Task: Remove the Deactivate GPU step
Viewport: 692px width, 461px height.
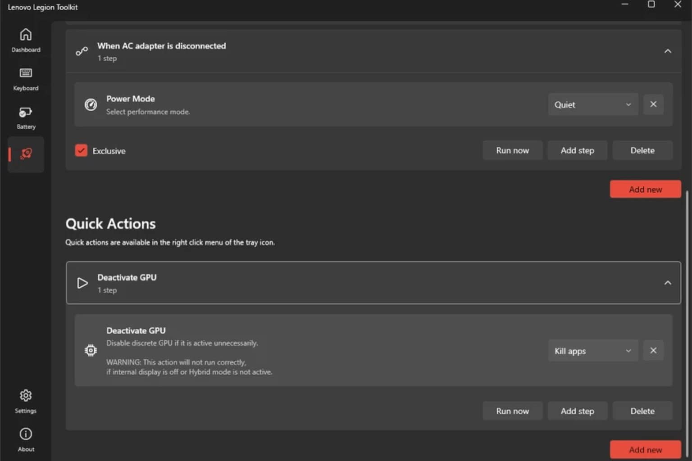Action: [653, 351]
